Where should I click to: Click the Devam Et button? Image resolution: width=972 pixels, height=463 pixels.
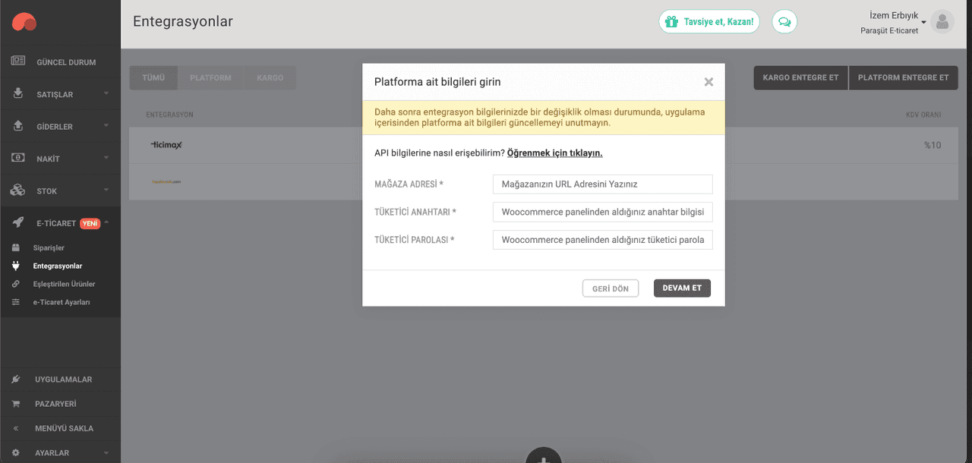point(682,288)
